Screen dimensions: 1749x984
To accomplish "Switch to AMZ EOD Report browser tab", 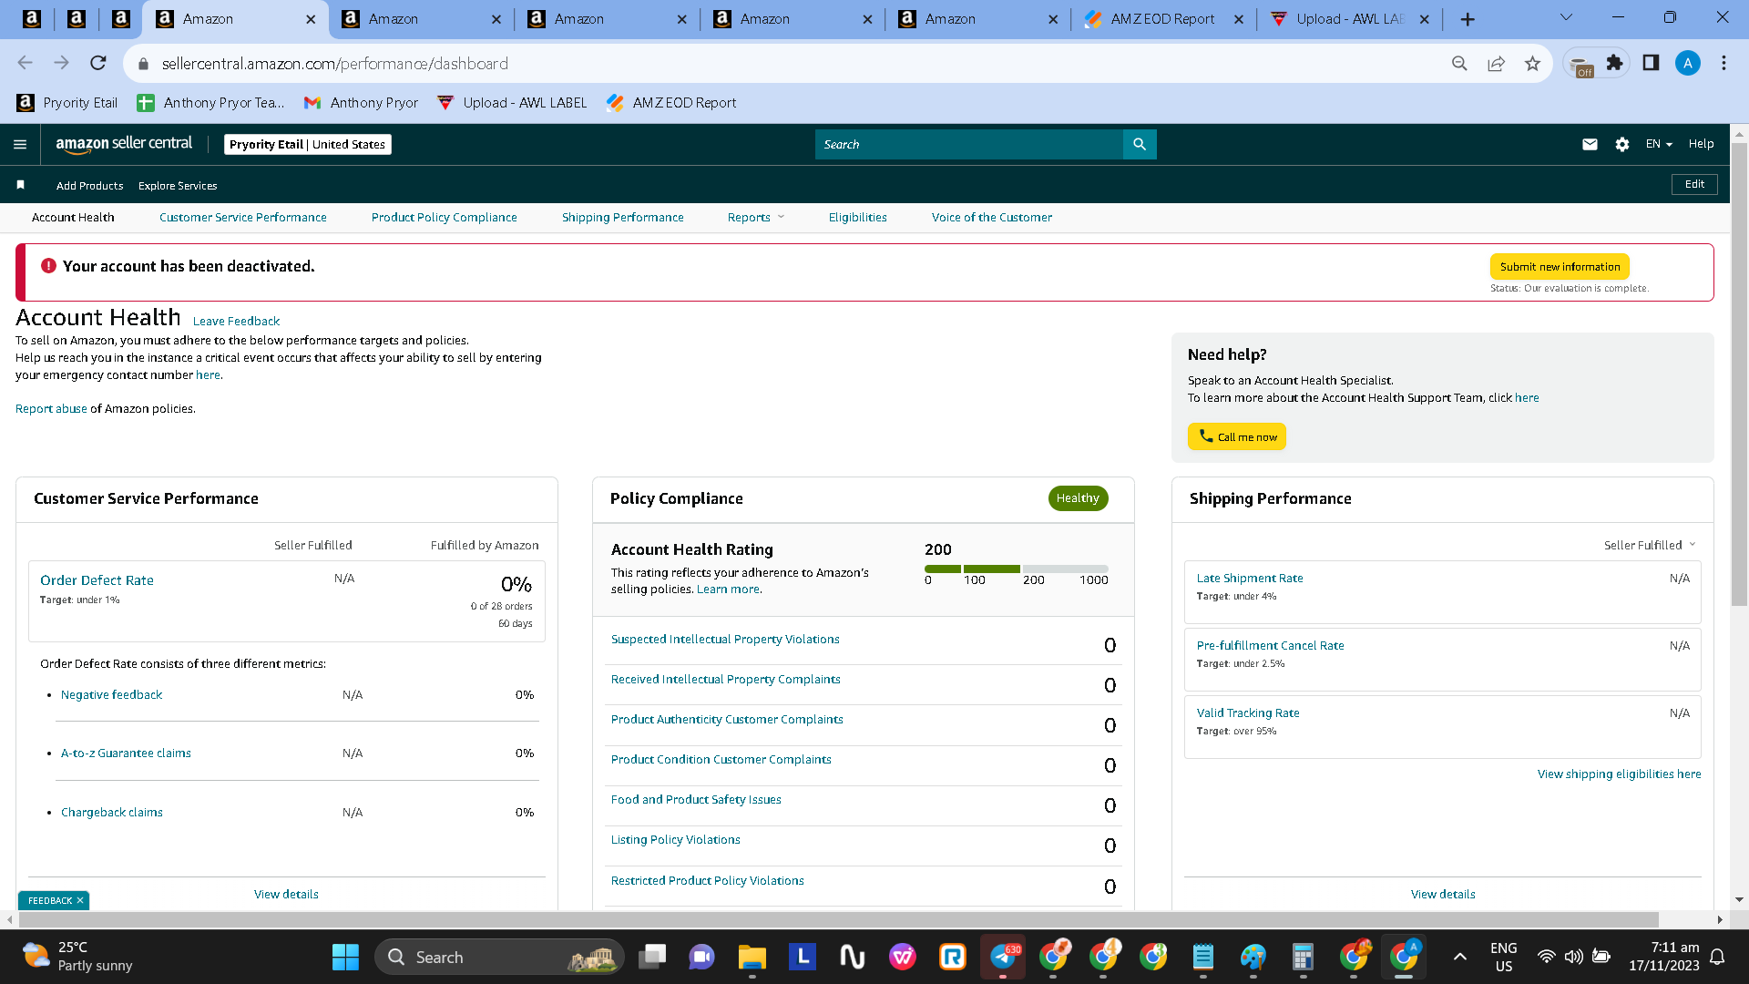I will click(x=1162, y=19).
